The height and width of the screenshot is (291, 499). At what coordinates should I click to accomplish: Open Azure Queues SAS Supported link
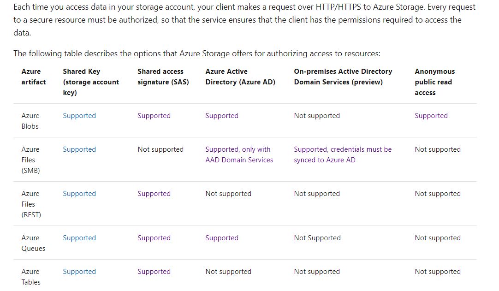pyautogui.click(x=154, y=238)
